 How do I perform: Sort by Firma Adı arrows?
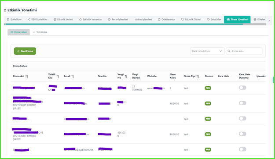(x=27, y=76)
